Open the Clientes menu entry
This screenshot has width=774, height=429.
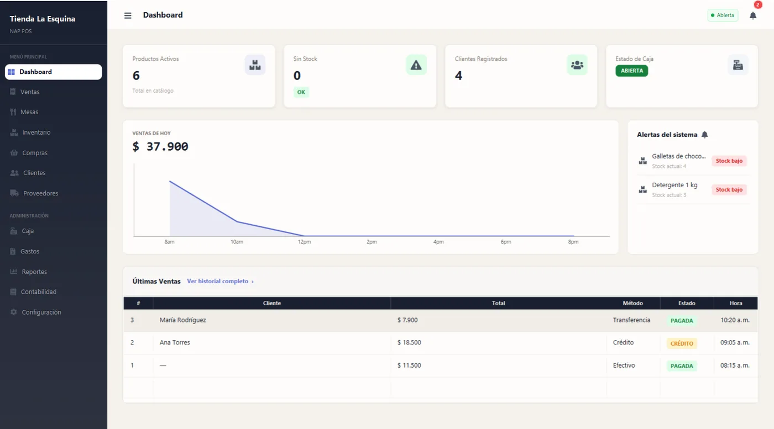coord(54,173)
